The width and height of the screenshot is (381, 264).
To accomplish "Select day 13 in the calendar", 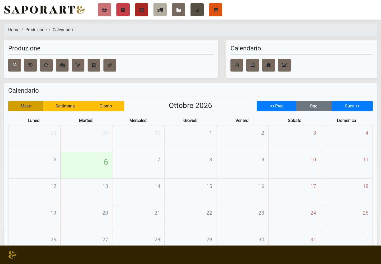I will pos(86,192).
